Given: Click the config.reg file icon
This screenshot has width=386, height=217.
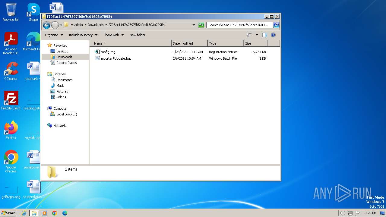Looking at the screenshot, I should coord(97,52).
